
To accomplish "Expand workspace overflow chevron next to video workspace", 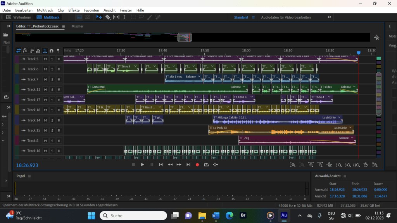I will (330, 17).
